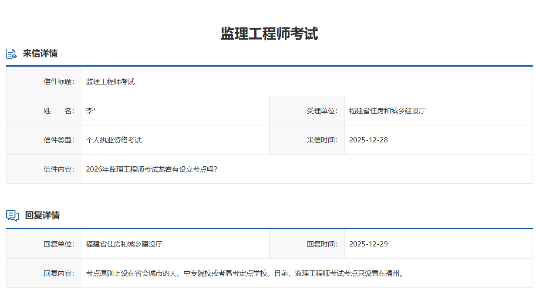Click the 来信时间 date 2025-12-28
This screenshot has width=536, height=290.
tap(368, 140)
